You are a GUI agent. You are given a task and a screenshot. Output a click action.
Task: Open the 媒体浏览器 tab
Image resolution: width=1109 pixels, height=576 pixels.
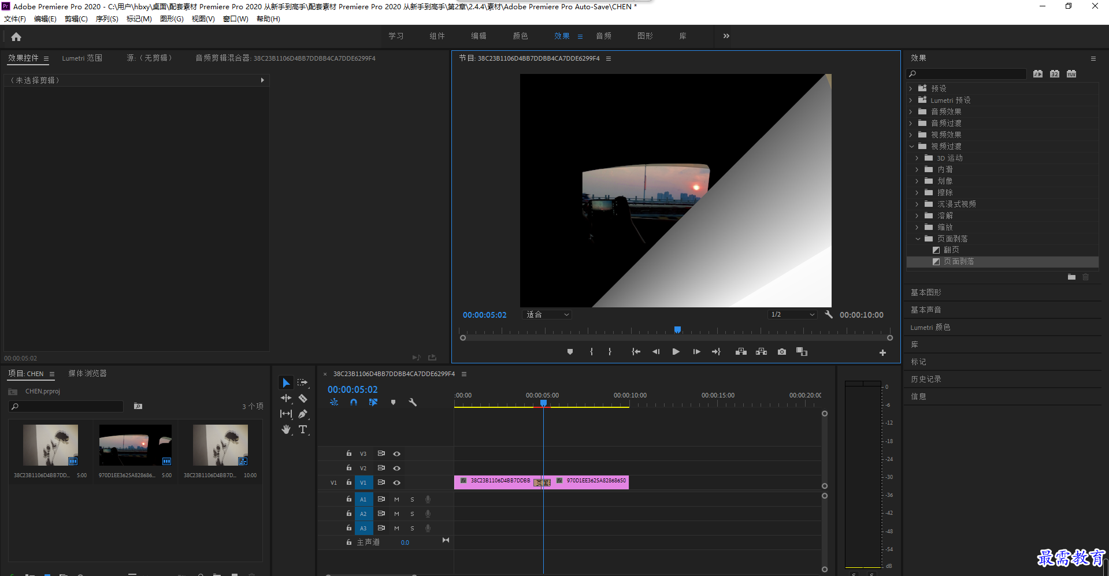[x=88, y=374]
